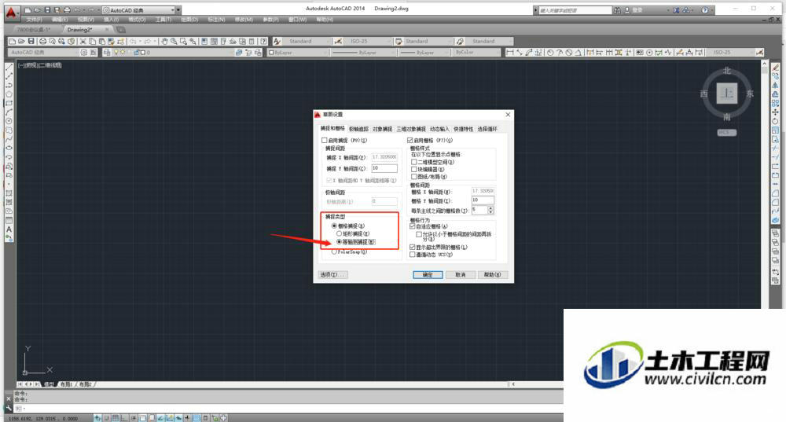Toggle Display grid beyond limits checkbox
Viewport: 786px width, 422px height.
click(x=413, y=247)
